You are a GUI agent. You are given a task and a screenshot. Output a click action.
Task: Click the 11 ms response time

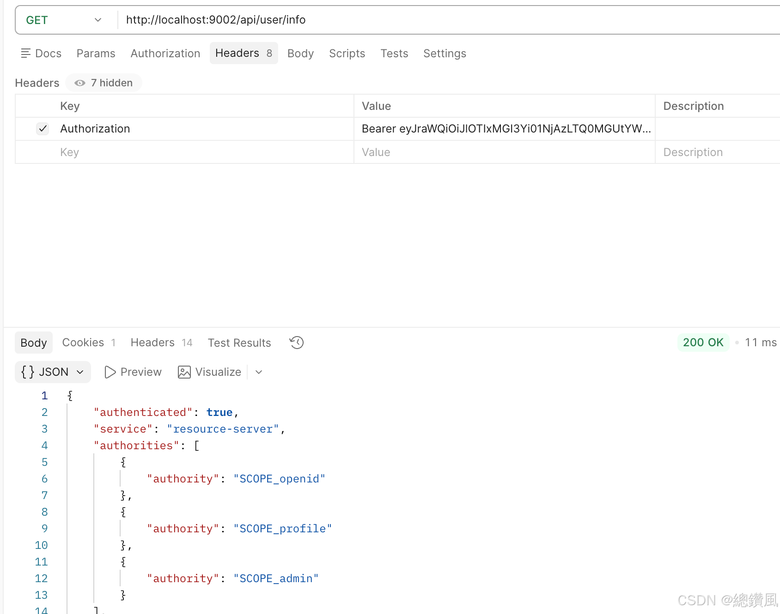(761, 343)
